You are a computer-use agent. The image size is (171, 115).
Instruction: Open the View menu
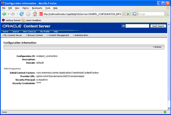(x=17, y=8)
